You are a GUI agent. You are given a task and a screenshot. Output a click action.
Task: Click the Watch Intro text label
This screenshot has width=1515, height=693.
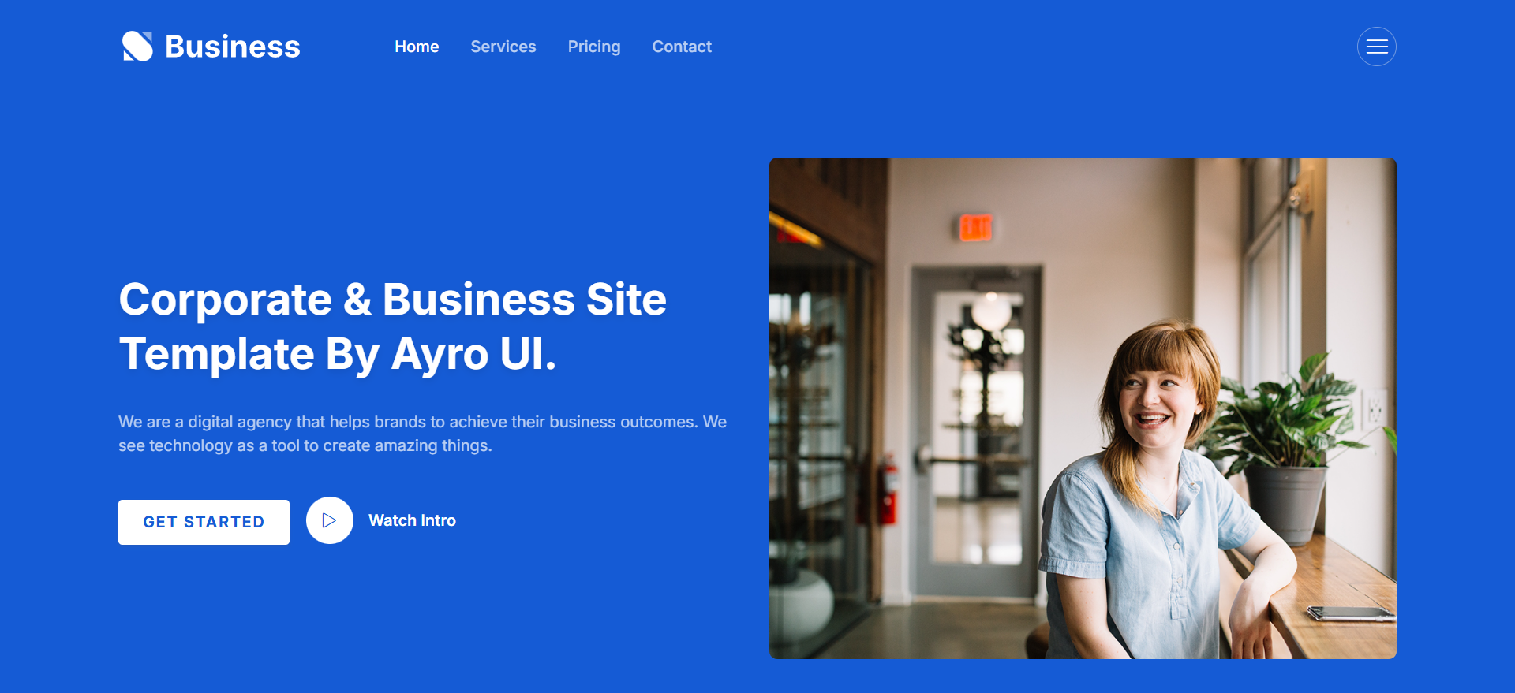tap(412, 520)
